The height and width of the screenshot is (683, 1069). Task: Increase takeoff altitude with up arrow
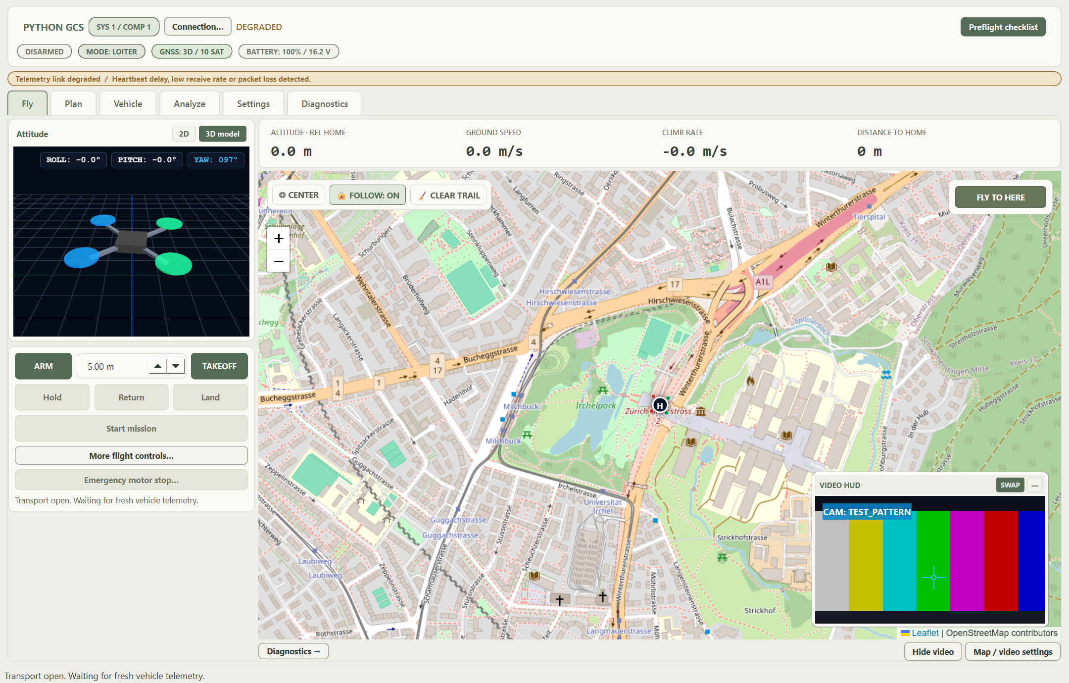[158, 366]
